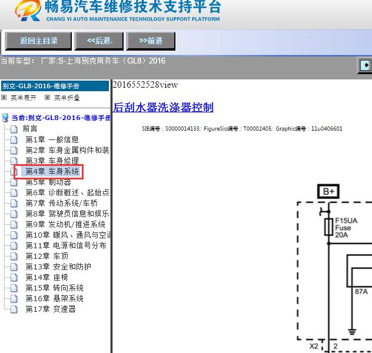Open 第13章 安全和防护
The width and height of the screenshot is (372, 353).
[x=58, y=267]
